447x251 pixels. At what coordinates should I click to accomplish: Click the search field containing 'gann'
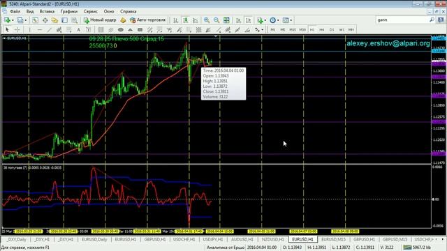coord(402,20)
